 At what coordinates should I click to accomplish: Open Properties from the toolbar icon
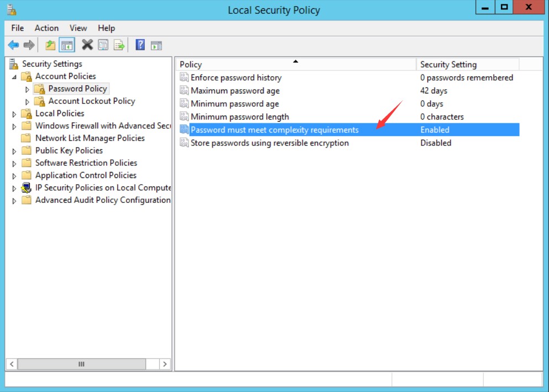click(x=103, y=45)
